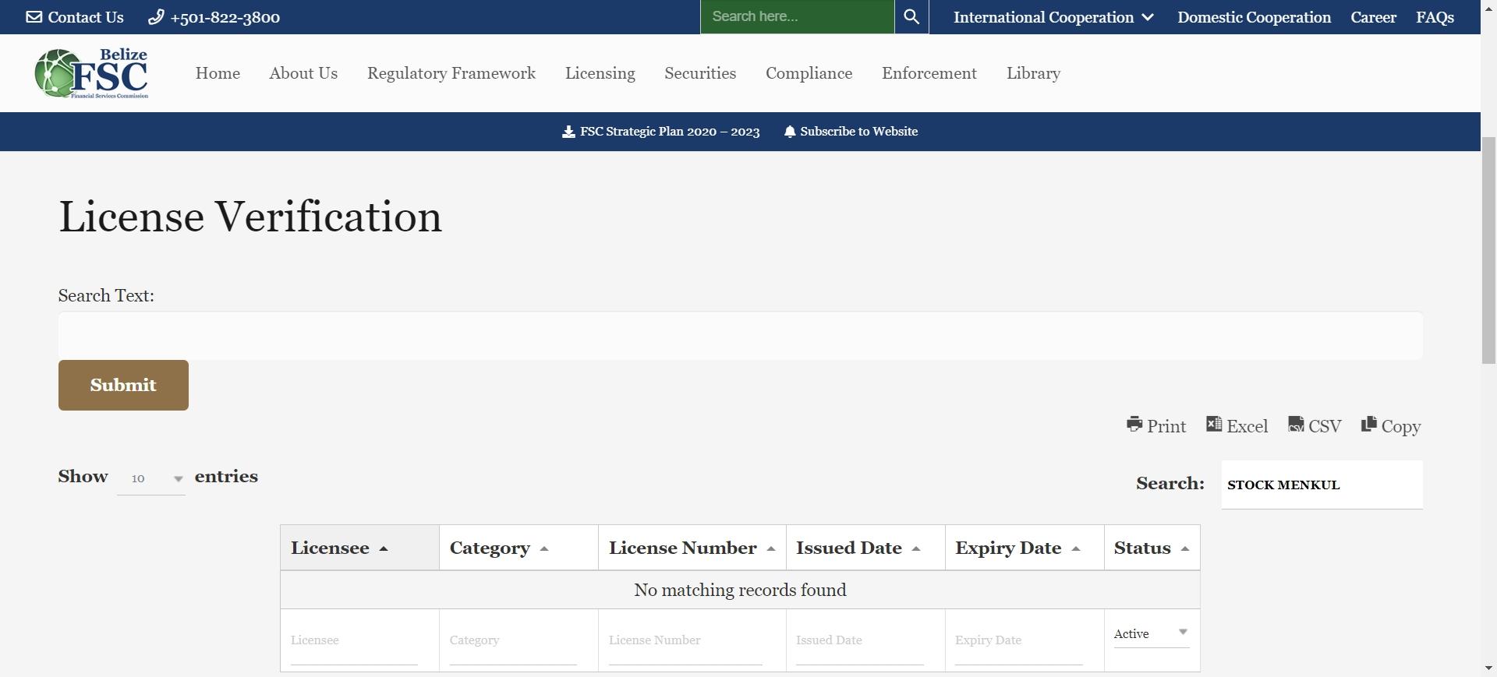This screenshot has width=1497, height=677.
Task: Click the Print printer icon
Action: [x=1134, y=424]
